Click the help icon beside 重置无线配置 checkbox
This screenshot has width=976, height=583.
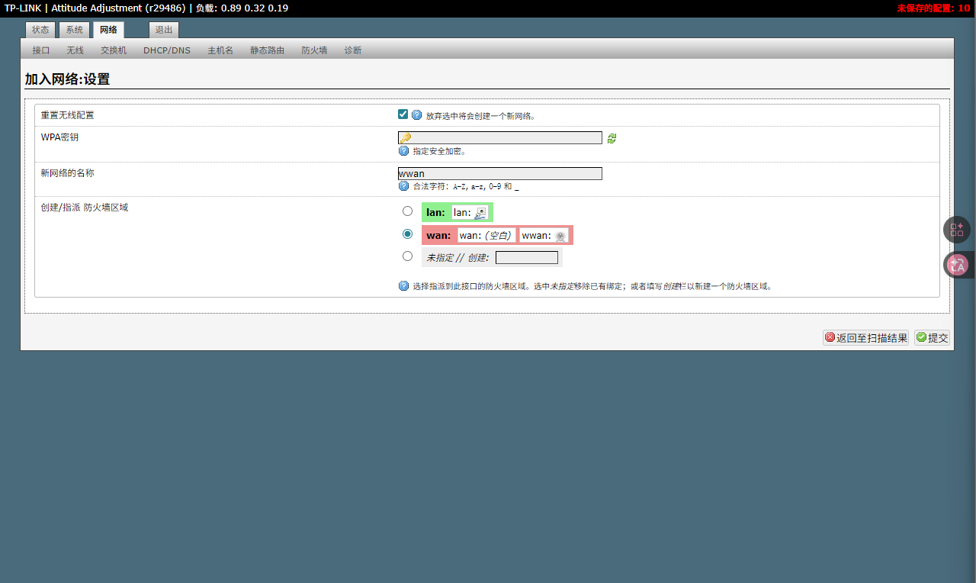click(x=416, y=115)
